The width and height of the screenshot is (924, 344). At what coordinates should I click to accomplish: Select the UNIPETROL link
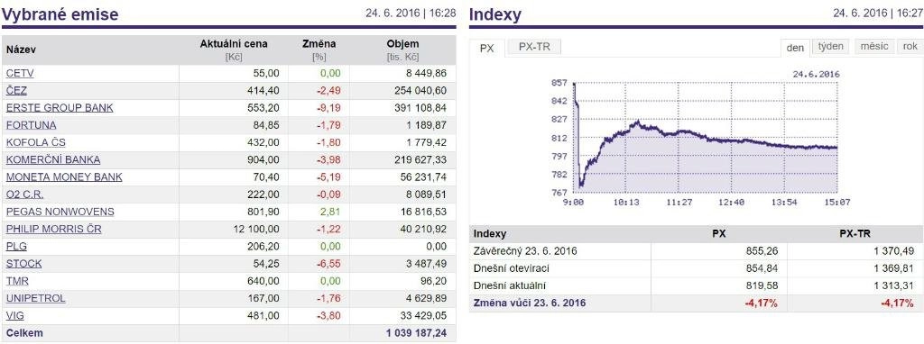tap(36, 298)
